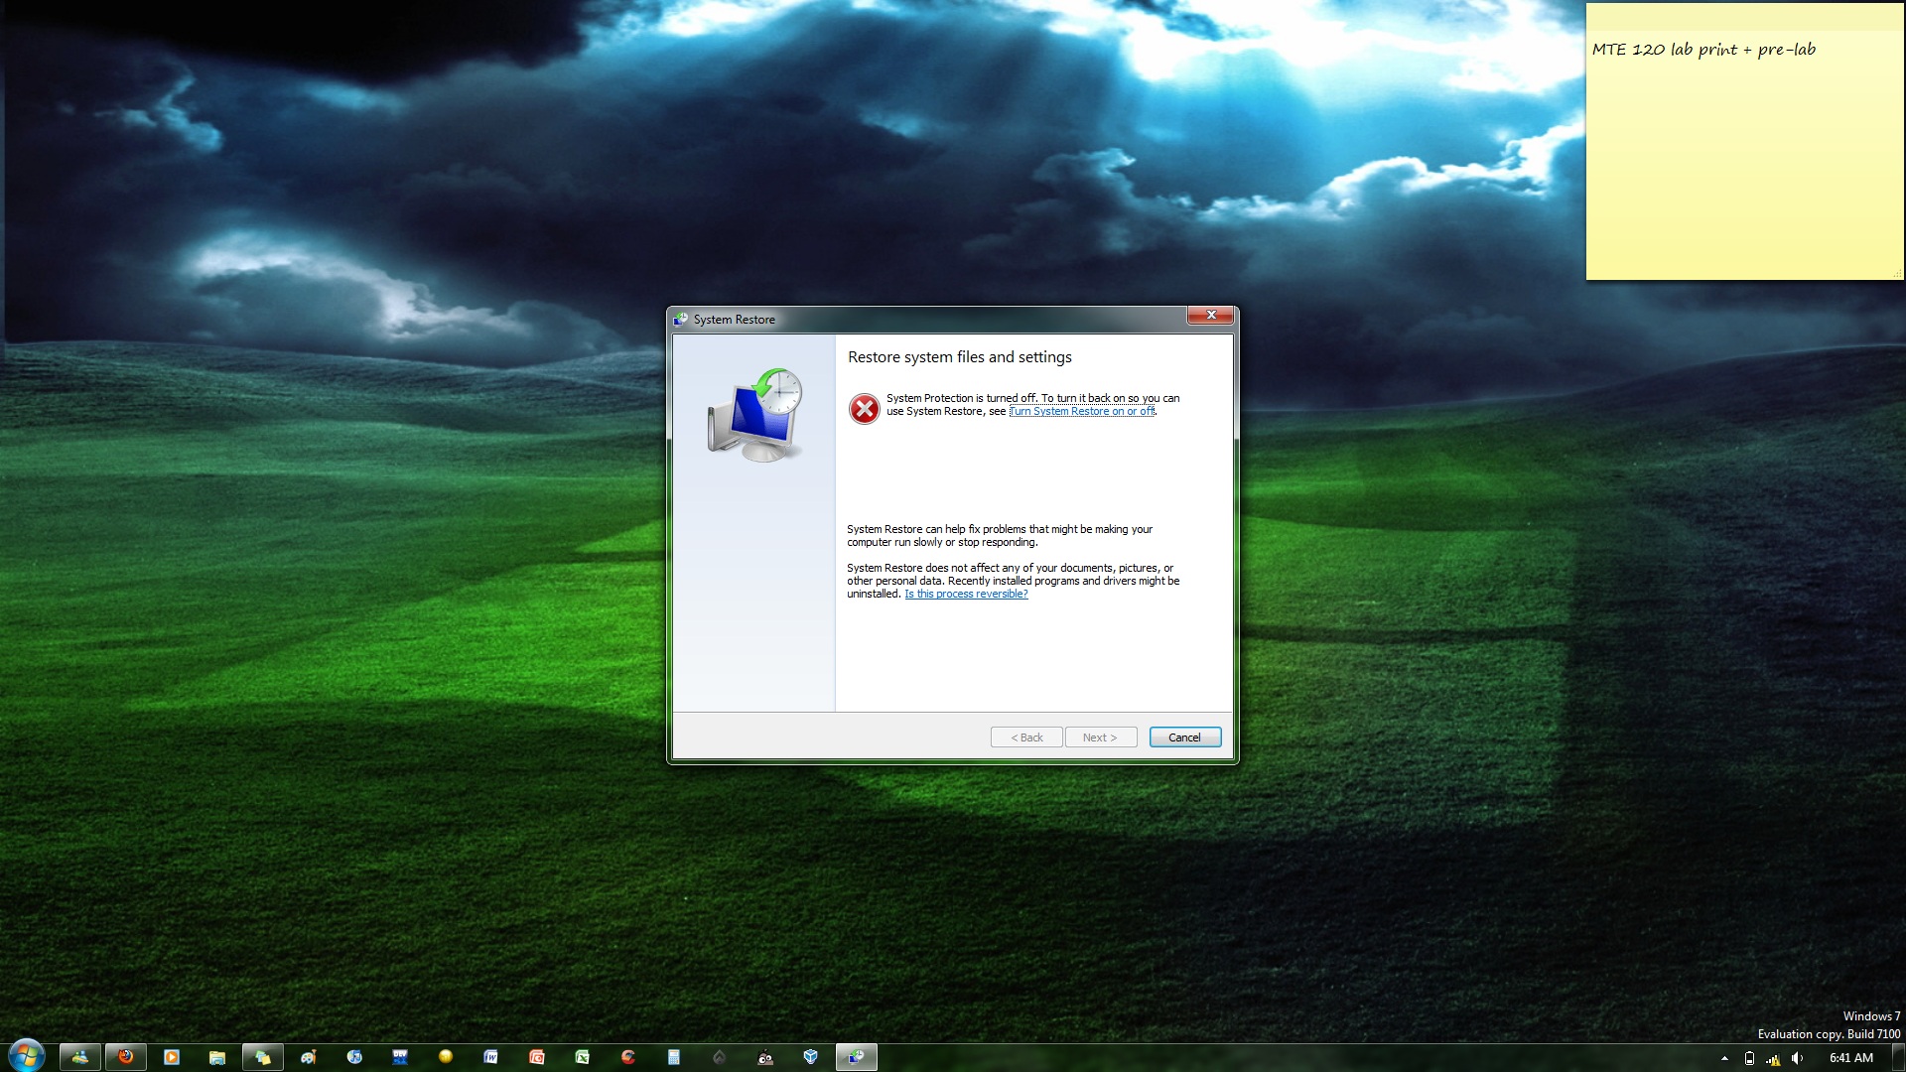Click the yellow ball taskbar icon

tap(446, 1057)
